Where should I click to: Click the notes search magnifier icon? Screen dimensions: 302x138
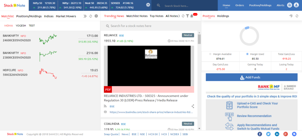(x=107, y=26)
